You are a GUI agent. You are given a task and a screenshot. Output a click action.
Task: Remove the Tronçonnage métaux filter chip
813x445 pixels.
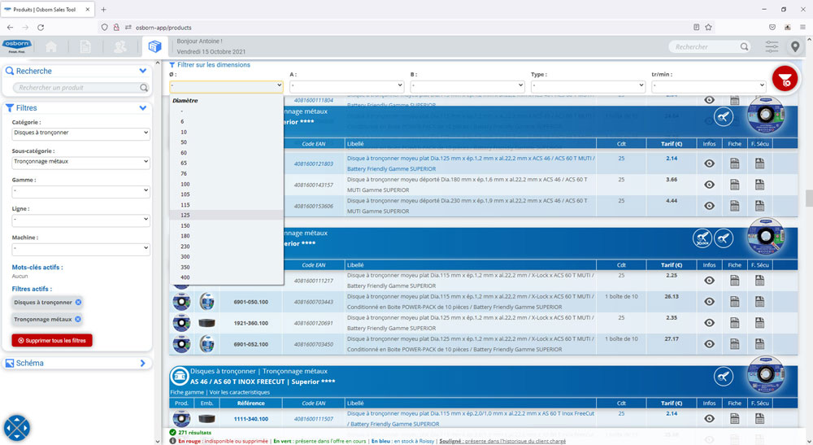[x=78, y=320]
